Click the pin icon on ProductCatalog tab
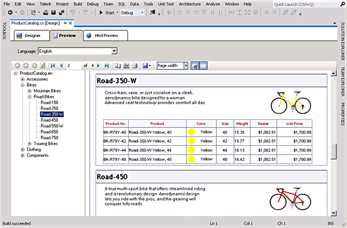 (x=65, y=23)
